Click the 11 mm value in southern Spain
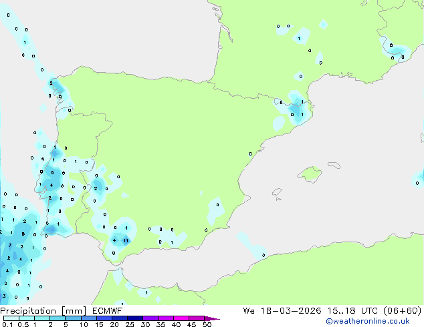424x327 pixels. pos(126,240)
